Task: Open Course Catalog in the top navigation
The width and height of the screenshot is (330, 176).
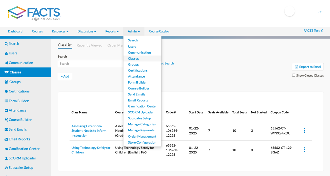Action: [x=159, y=31]
